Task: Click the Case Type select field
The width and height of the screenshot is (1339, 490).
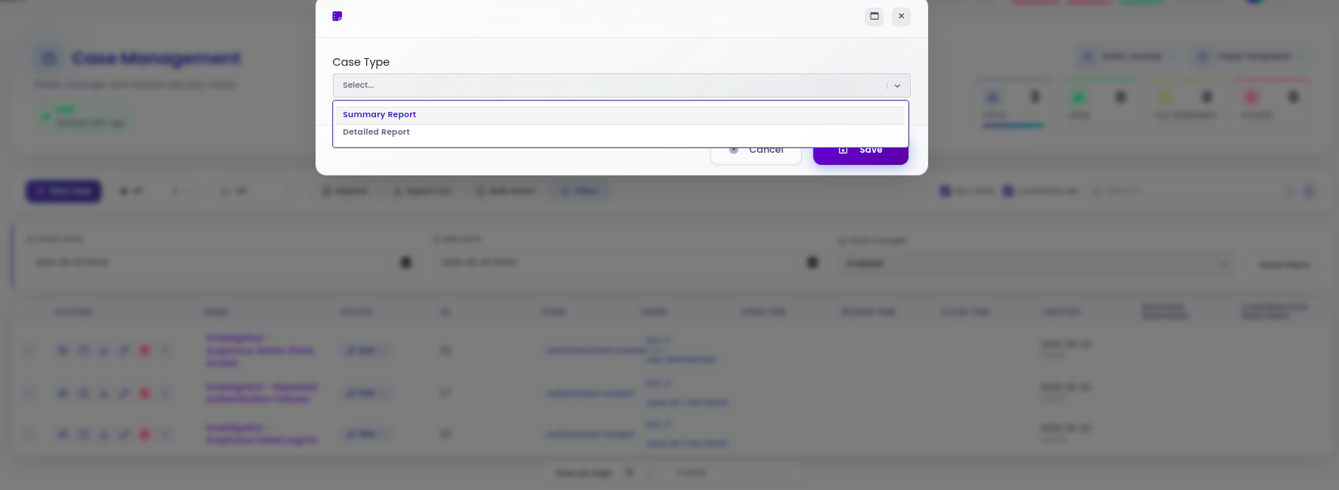Action: click(x=621, y=85)
